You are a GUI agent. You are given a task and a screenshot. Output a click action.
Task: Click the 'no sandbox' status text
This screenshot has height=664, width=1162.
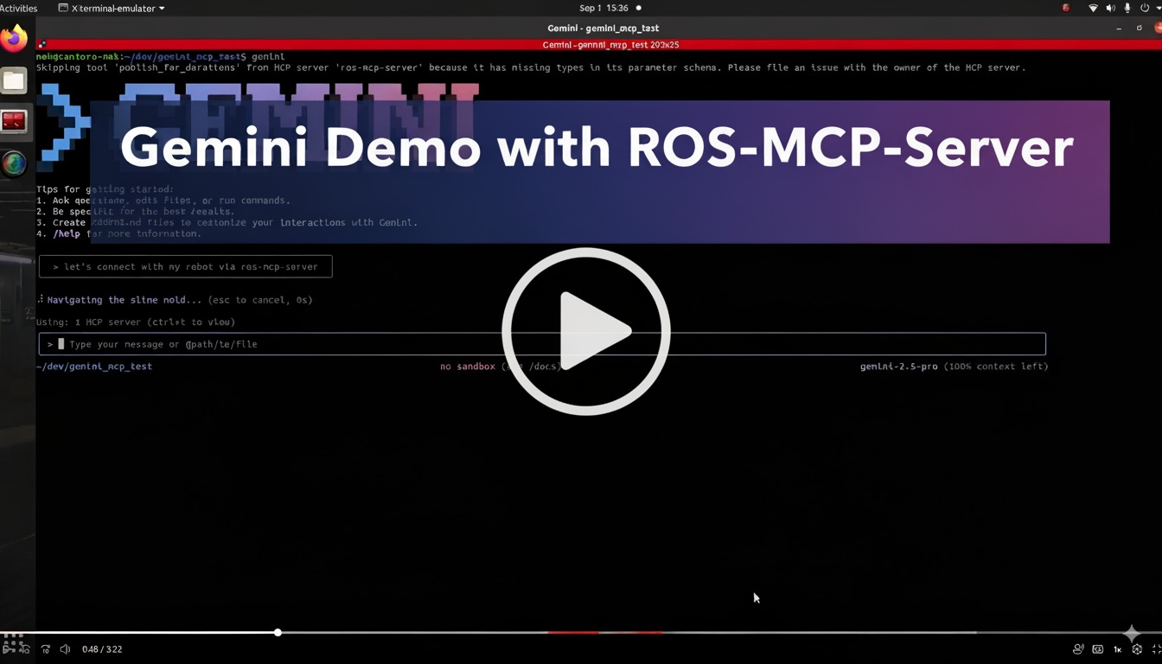click(x=468, y=367)
